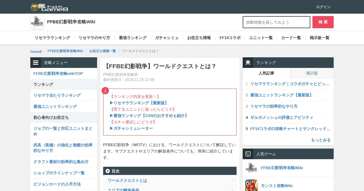Viewport: 364px width, 191px height.
Task: Open rank 4 ギルガメッシュの評価とアビリティ article
Action: pyautogui.click(x=282, y=118)
